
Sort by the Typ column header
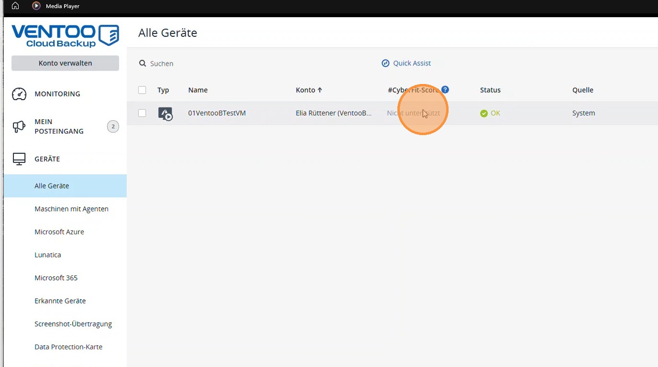pyautogui.click(x=163, y=90)
